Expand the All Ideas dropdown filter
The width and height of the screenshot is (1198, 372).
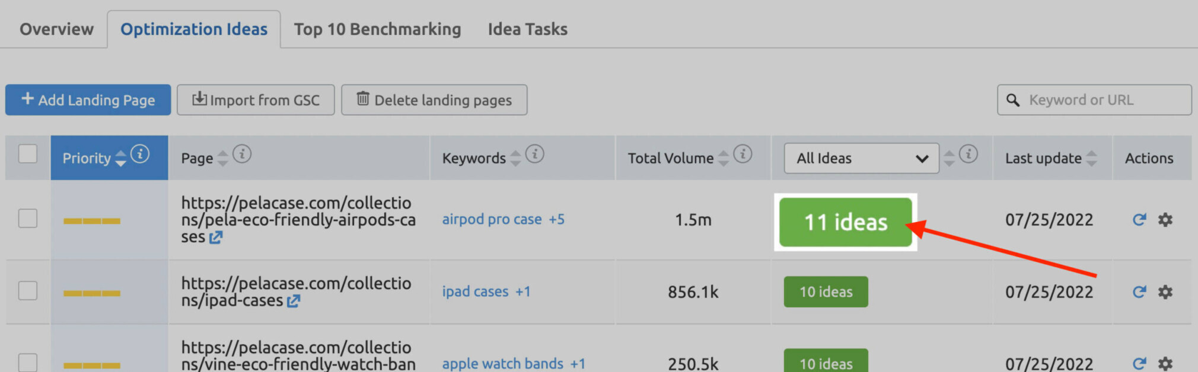tap(861, 158)
